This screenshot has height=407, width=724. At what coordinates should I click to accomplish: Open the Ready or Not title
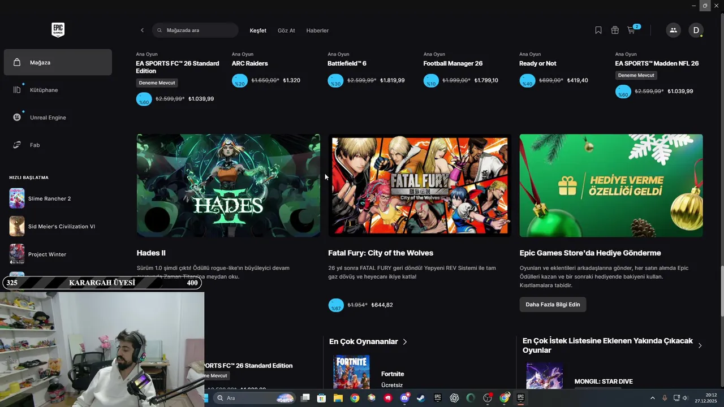(x=538, y=63)
